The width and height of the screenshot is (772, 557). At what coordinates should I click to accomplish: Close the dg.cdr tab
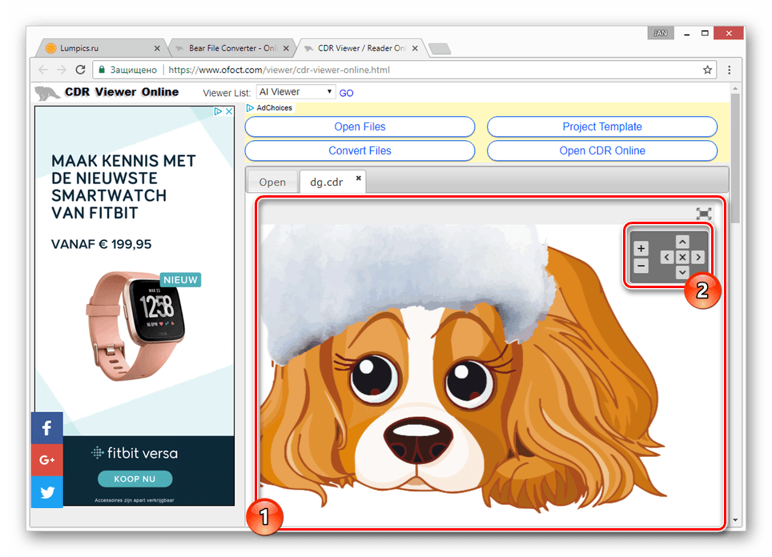pyautogui.click(x=359, y=178)
